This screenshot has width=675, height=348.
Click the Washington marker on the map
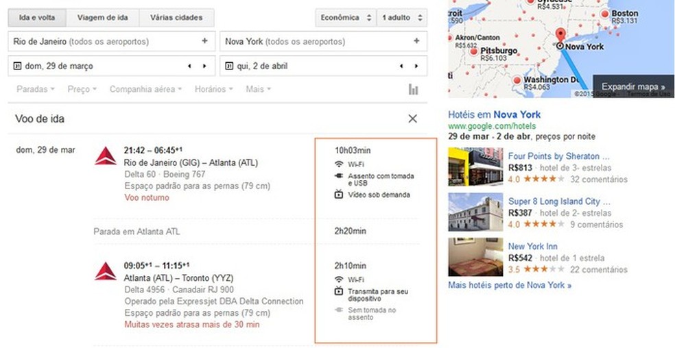517,81
